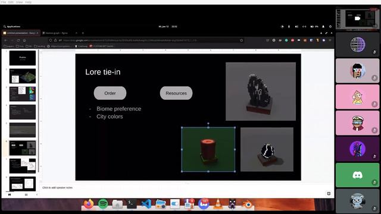Select the first slide thumbnail
The height and width of the screenshot is (214, 381).
click(x=23, y=58)
